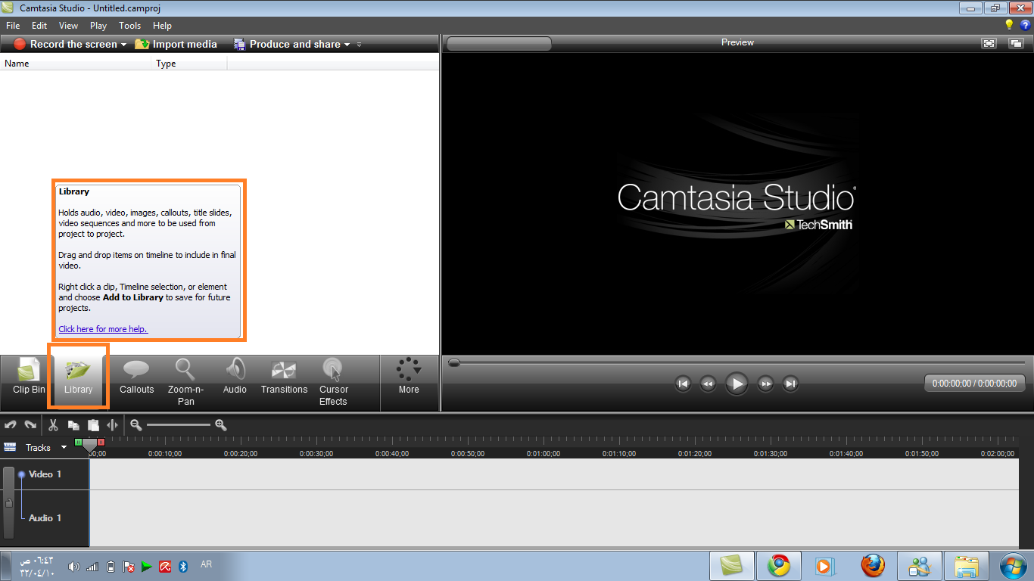
Task: Click the timeline zoom-in magnifier
Action: coord(221,425)
